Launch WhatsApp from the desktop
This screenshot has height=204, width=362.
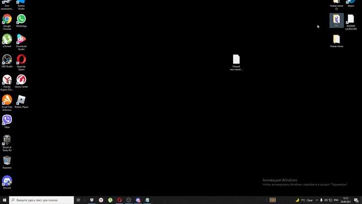click(21, 20)
